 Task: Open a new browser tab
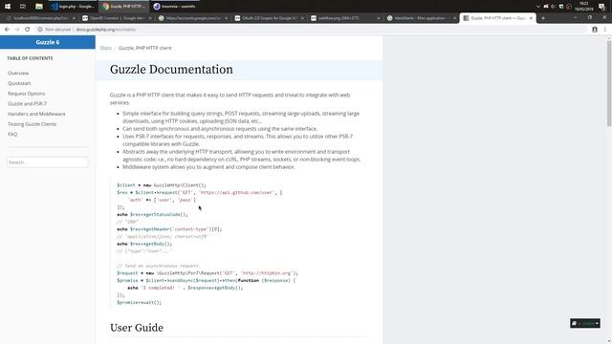pyautogui.click(x=543, y=18)
